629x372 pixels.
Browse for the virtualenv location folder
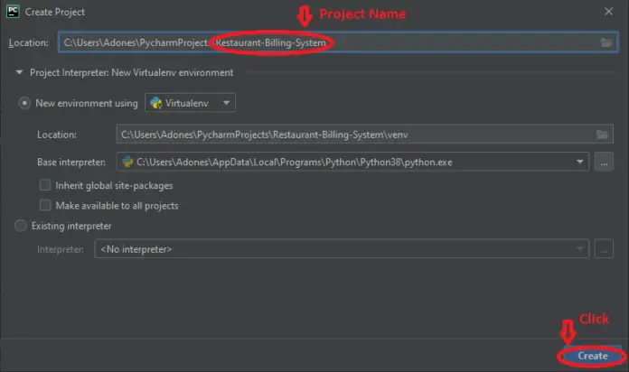(602, 135)
